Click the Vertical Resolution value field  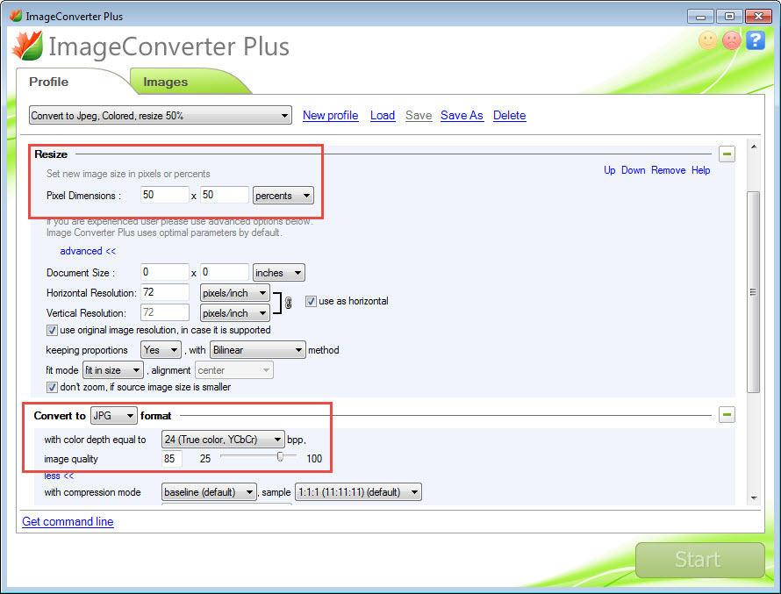pos(165,312)
